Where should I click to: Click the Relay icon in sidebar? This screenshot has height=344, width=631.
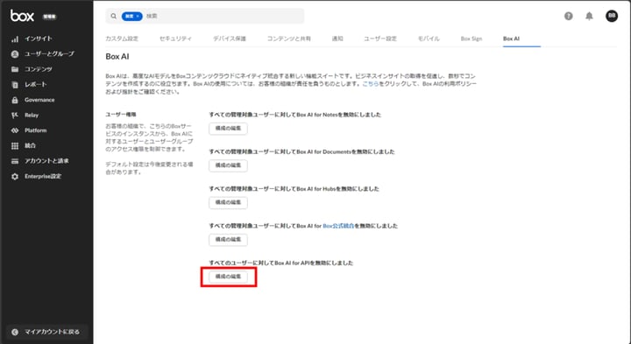tap(15, 116)
